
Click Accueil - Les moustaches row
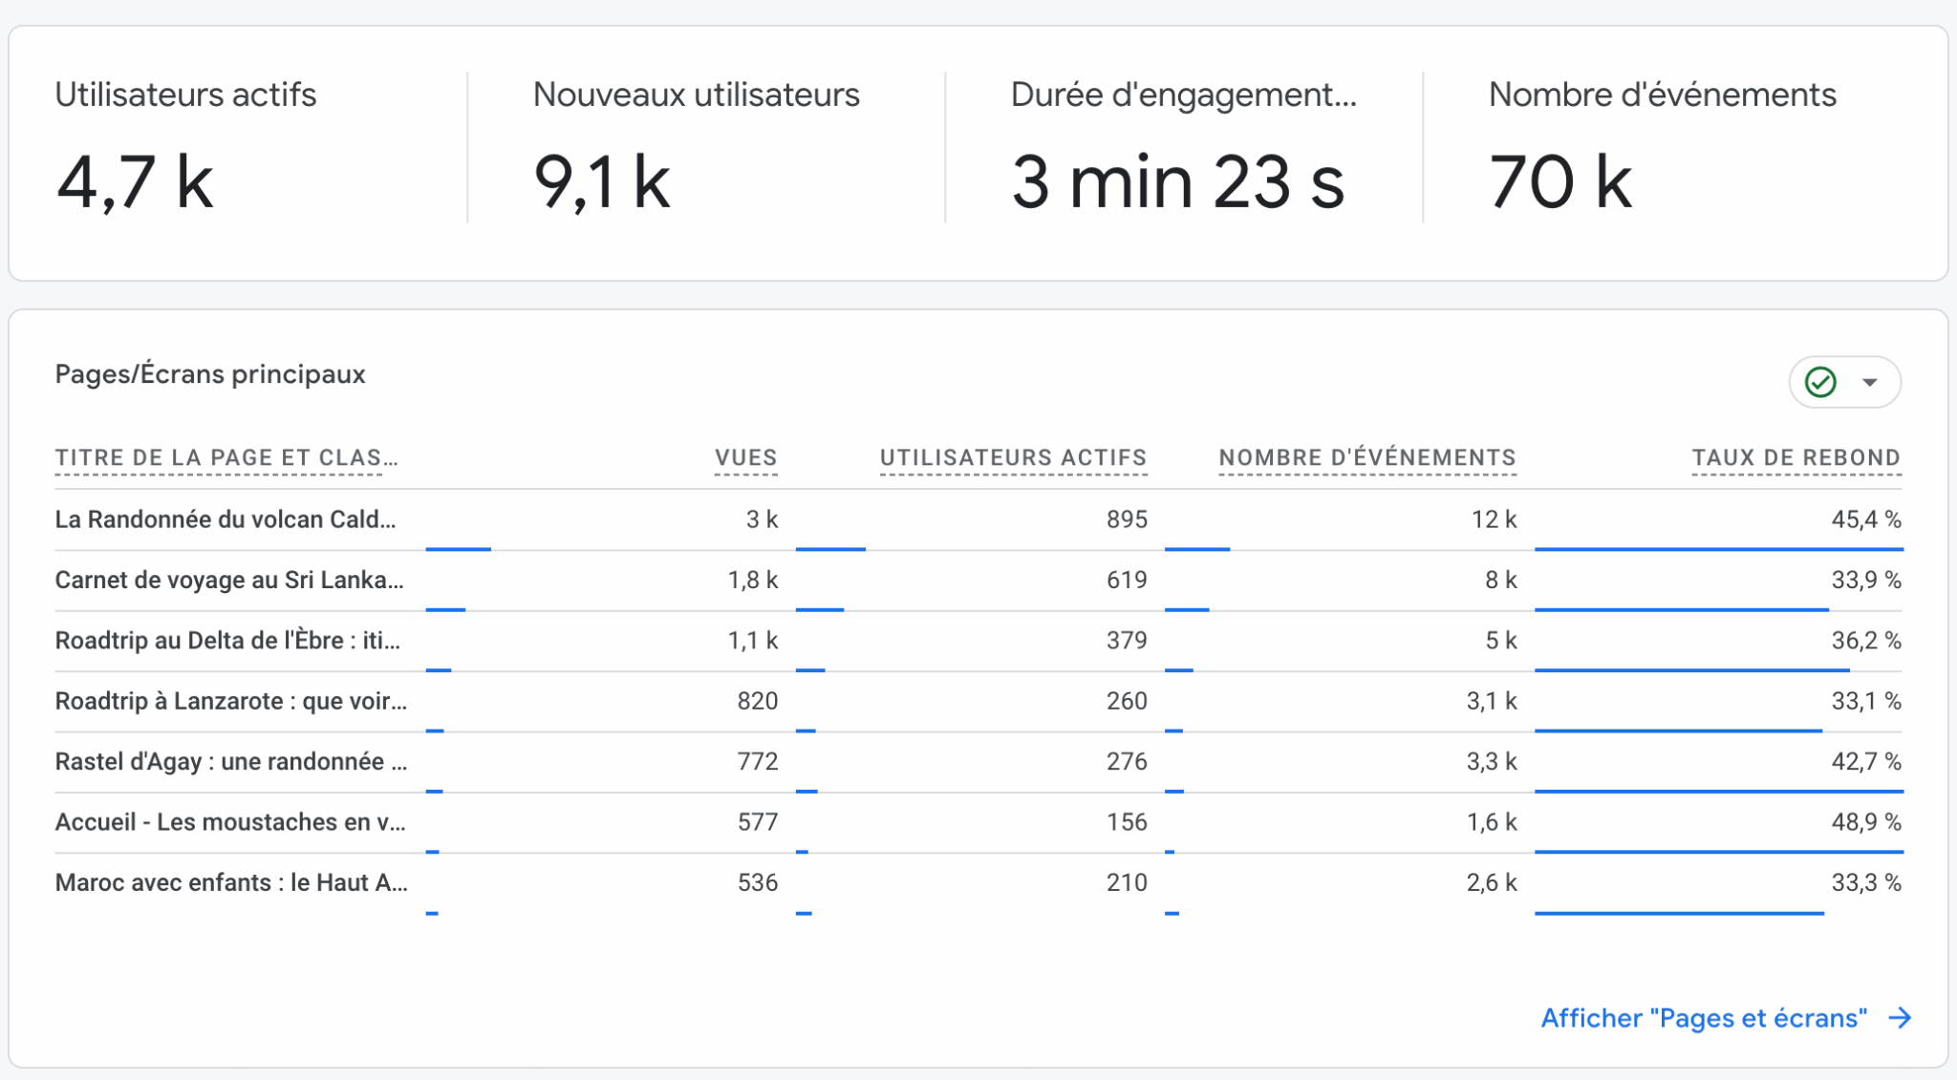pos(230,822)
